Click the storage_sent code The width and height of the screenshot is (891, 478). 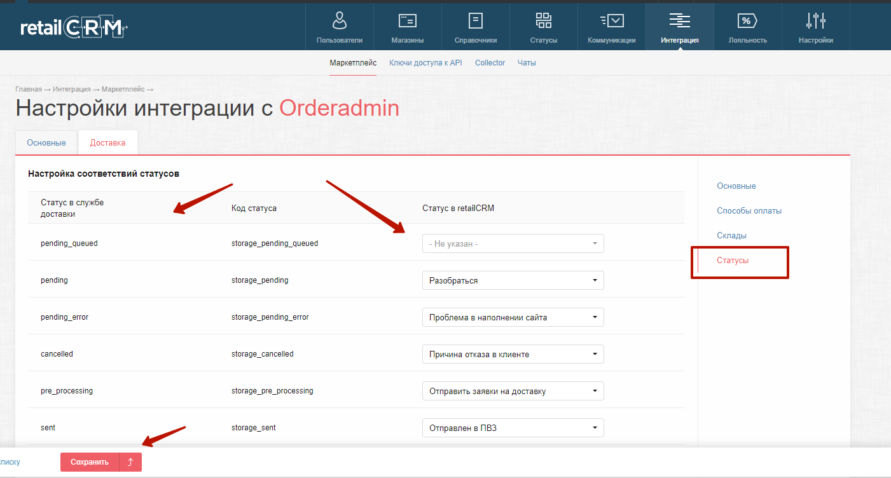[254, 428]
